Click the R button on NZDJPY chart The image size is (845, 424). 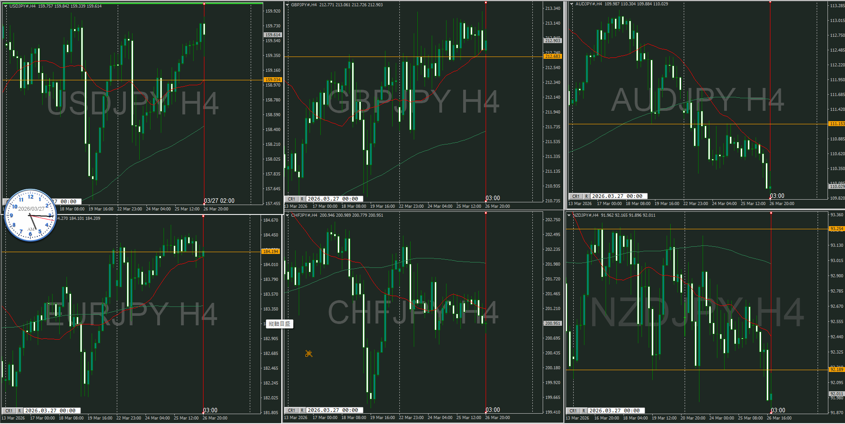[x=584, y=411]
